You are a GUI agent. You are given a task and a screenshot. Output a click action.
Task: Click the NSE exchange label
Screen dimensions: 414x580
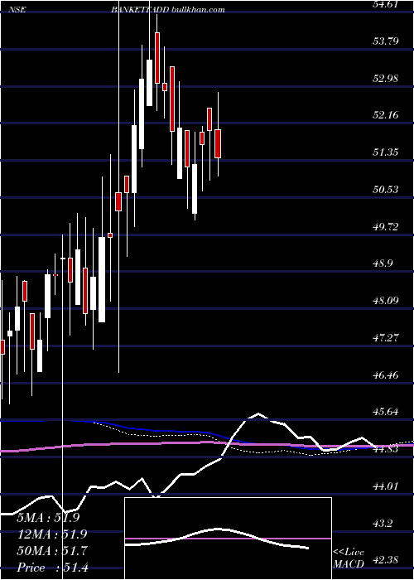pos(18,10)
